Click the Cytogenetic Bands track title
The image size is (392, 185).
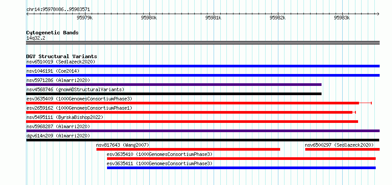tap(52, 33)
